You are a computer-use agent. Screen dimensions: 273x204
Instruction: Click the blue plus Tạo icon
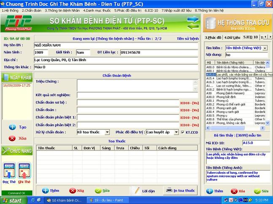(x=13, y=127)
